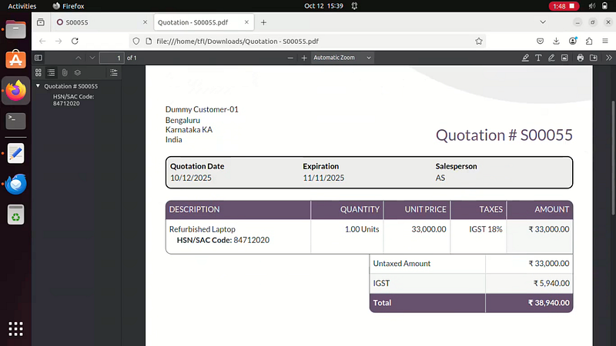Select the highlight annotation tool
The height and width of the screenshot is (346, 616).
pos(525,58)
